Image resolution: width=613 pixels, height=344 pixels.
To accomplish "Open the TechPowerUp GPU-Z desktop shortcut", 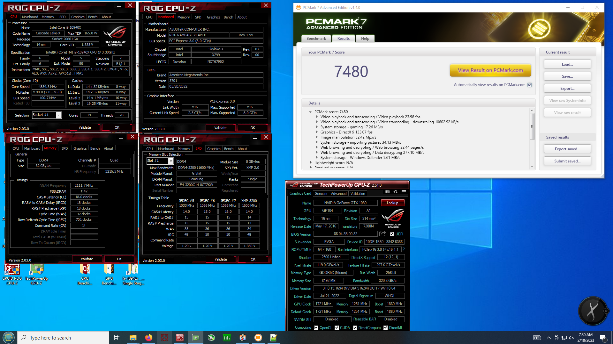I will click(x=36, y=275).
